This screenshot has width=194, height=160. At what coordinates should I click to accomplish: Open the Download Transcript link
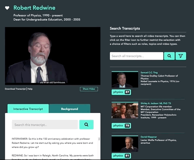(15, 89)
